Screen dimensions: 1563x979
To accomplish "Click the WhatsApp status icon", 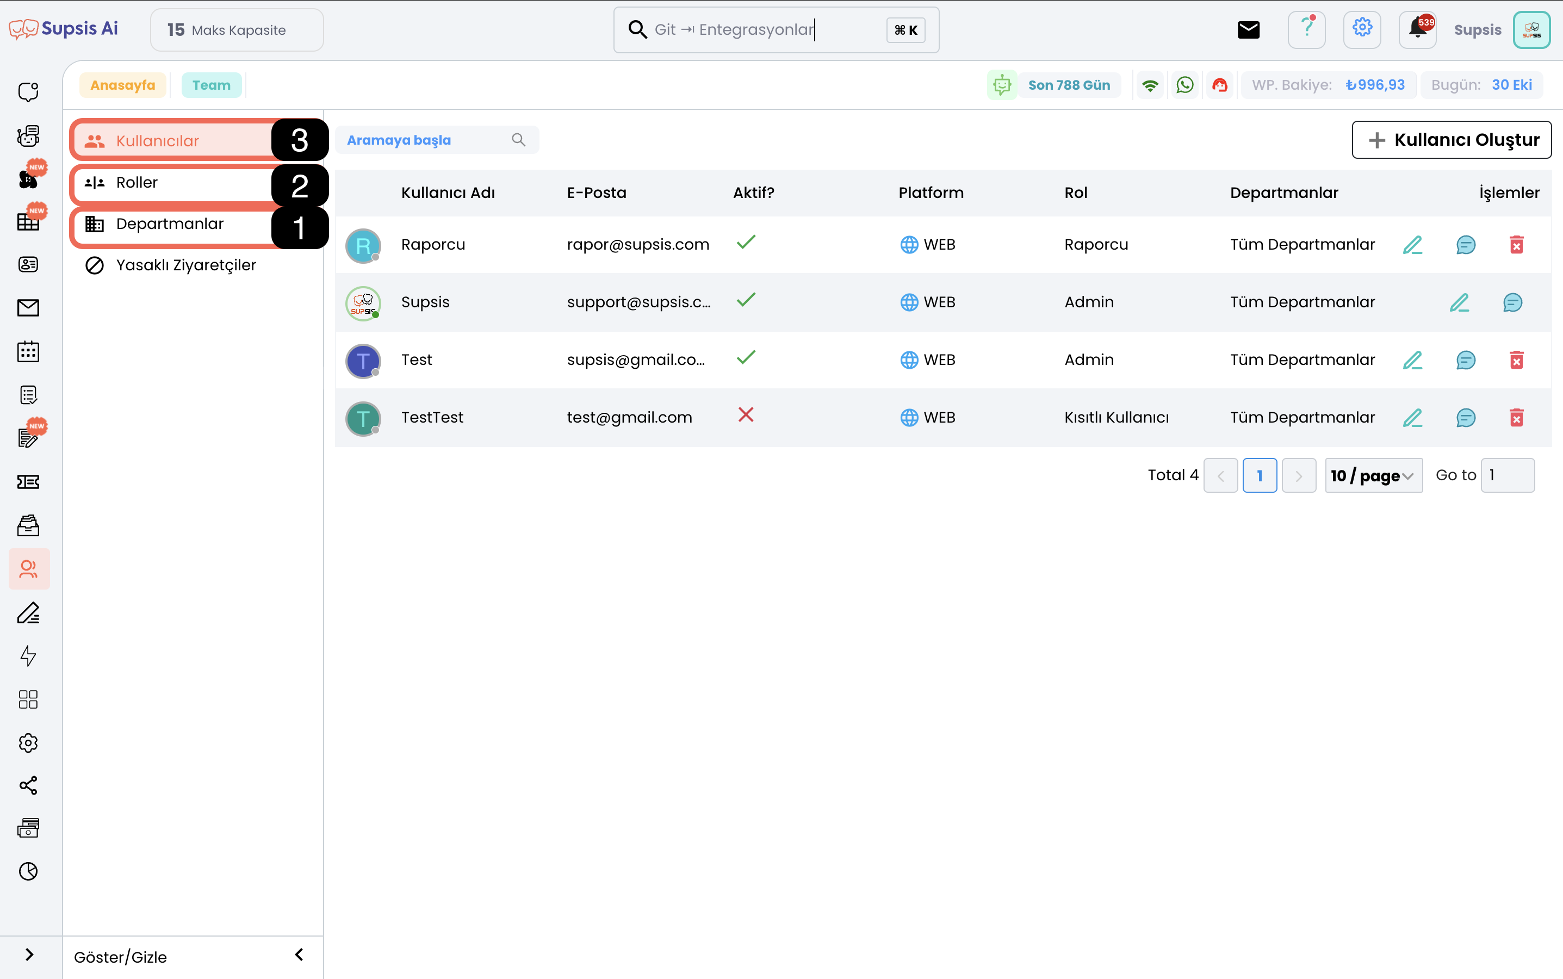I will pos(1184,85).
